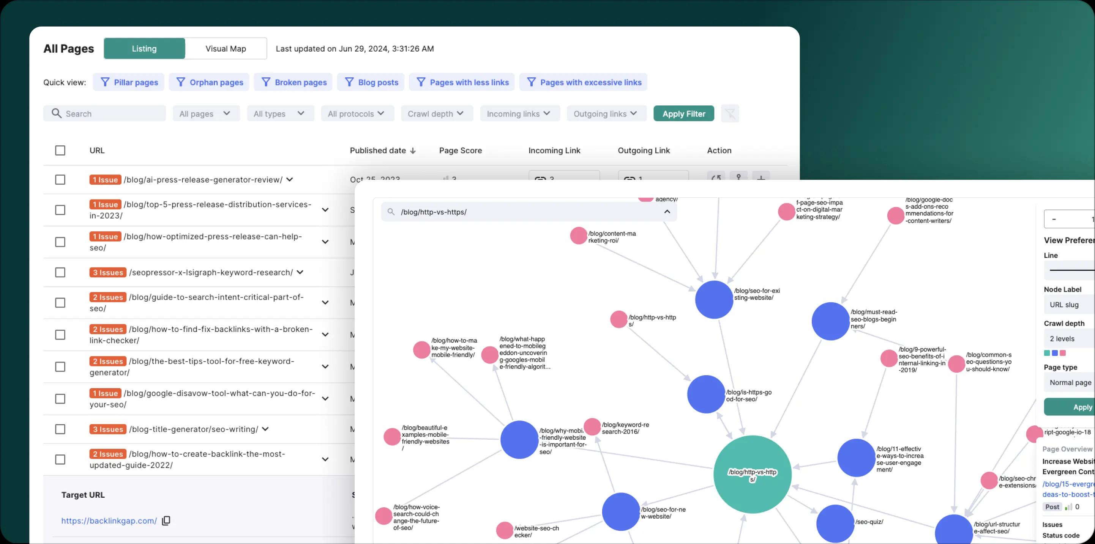The width and height of the screenshot is (1095, 544).
Task: Click the Search input field
Action: click(x=104, y=113)
